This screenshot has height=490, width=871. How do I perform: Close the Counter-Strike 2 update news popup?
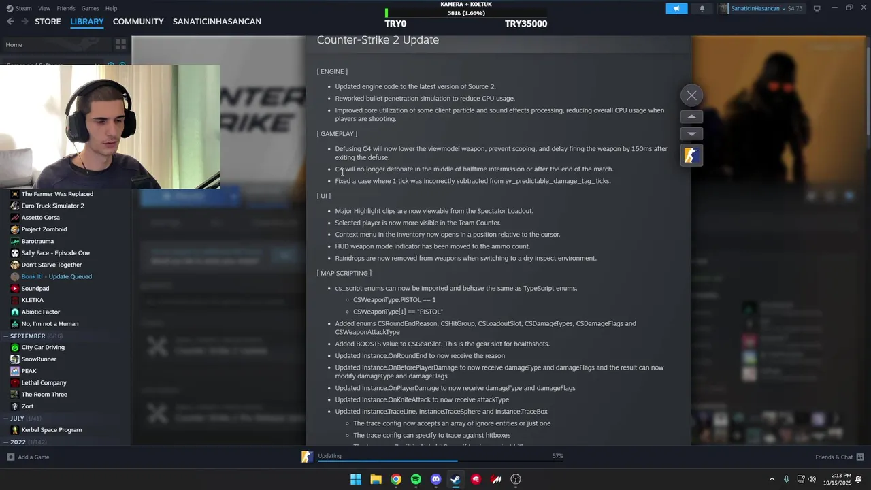pyautogui.click(x=691, y=95)
